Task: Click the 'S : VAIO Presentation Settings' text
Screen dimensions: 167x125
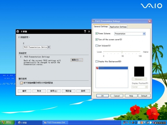Action: click(x=35, y=57)
